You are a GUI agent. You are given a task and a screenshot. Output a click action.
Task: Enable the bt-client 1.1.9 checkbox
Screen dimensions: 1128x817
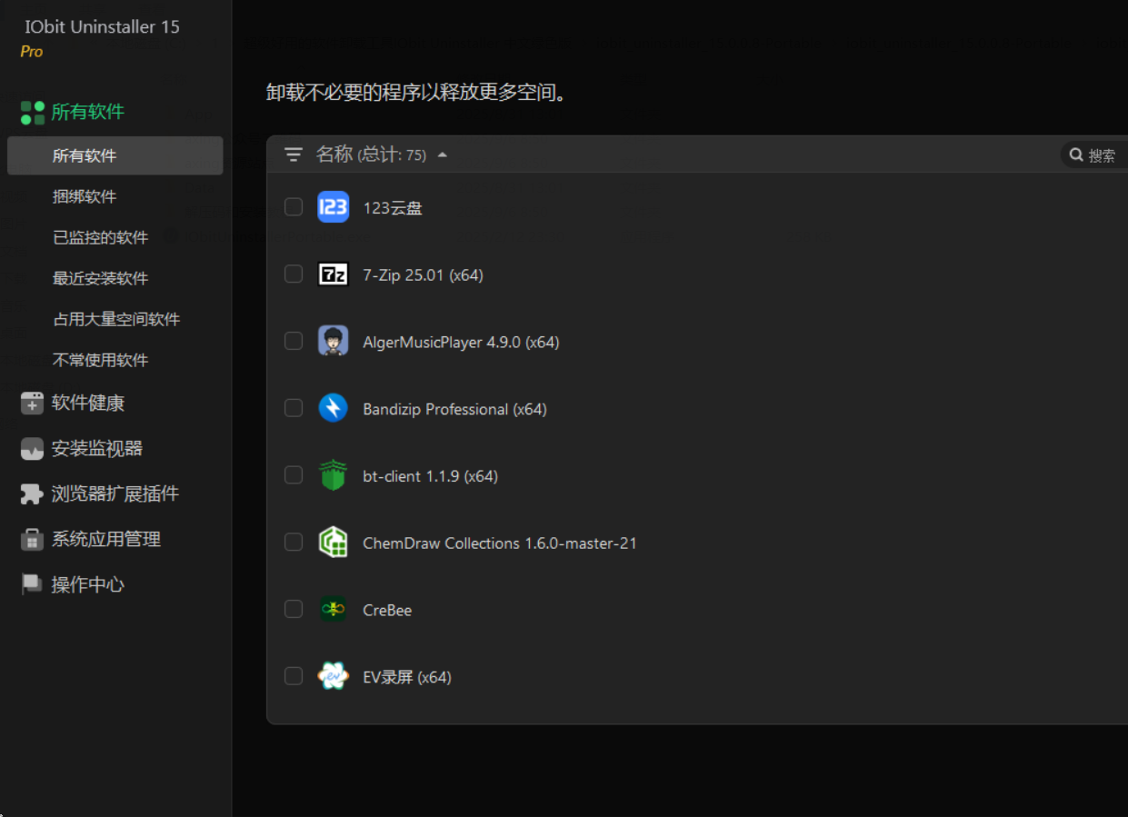pyautogui.click(x=294, y=475)
